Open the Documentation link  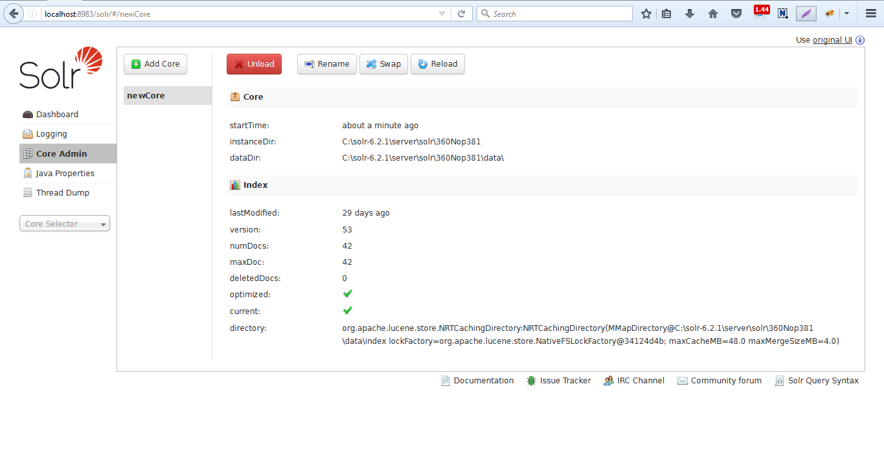pyautogui.click(x=477, y=381)
